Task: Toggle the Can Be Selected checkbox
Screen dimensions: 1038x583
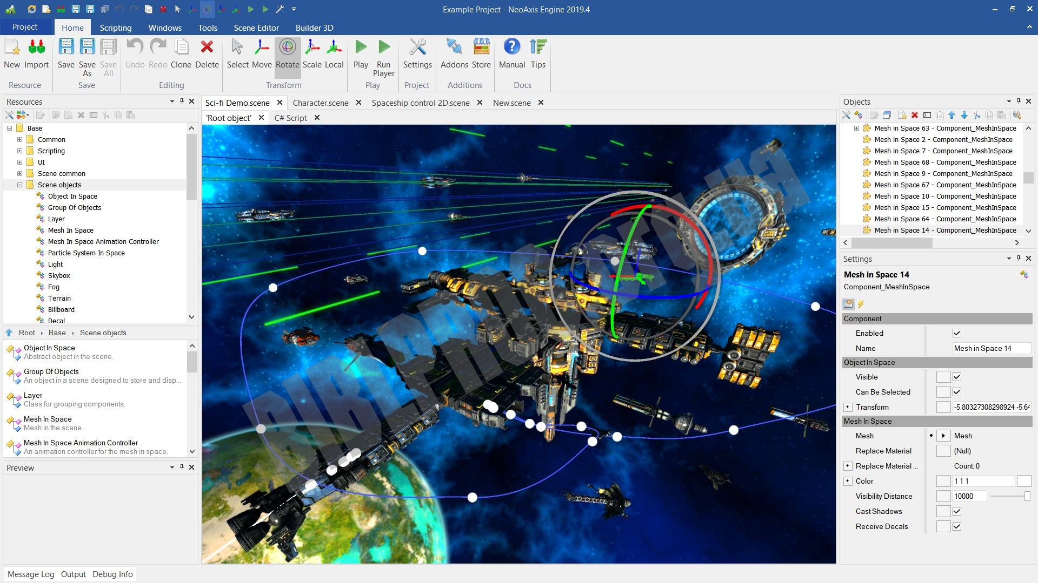Action: (957, 392)
